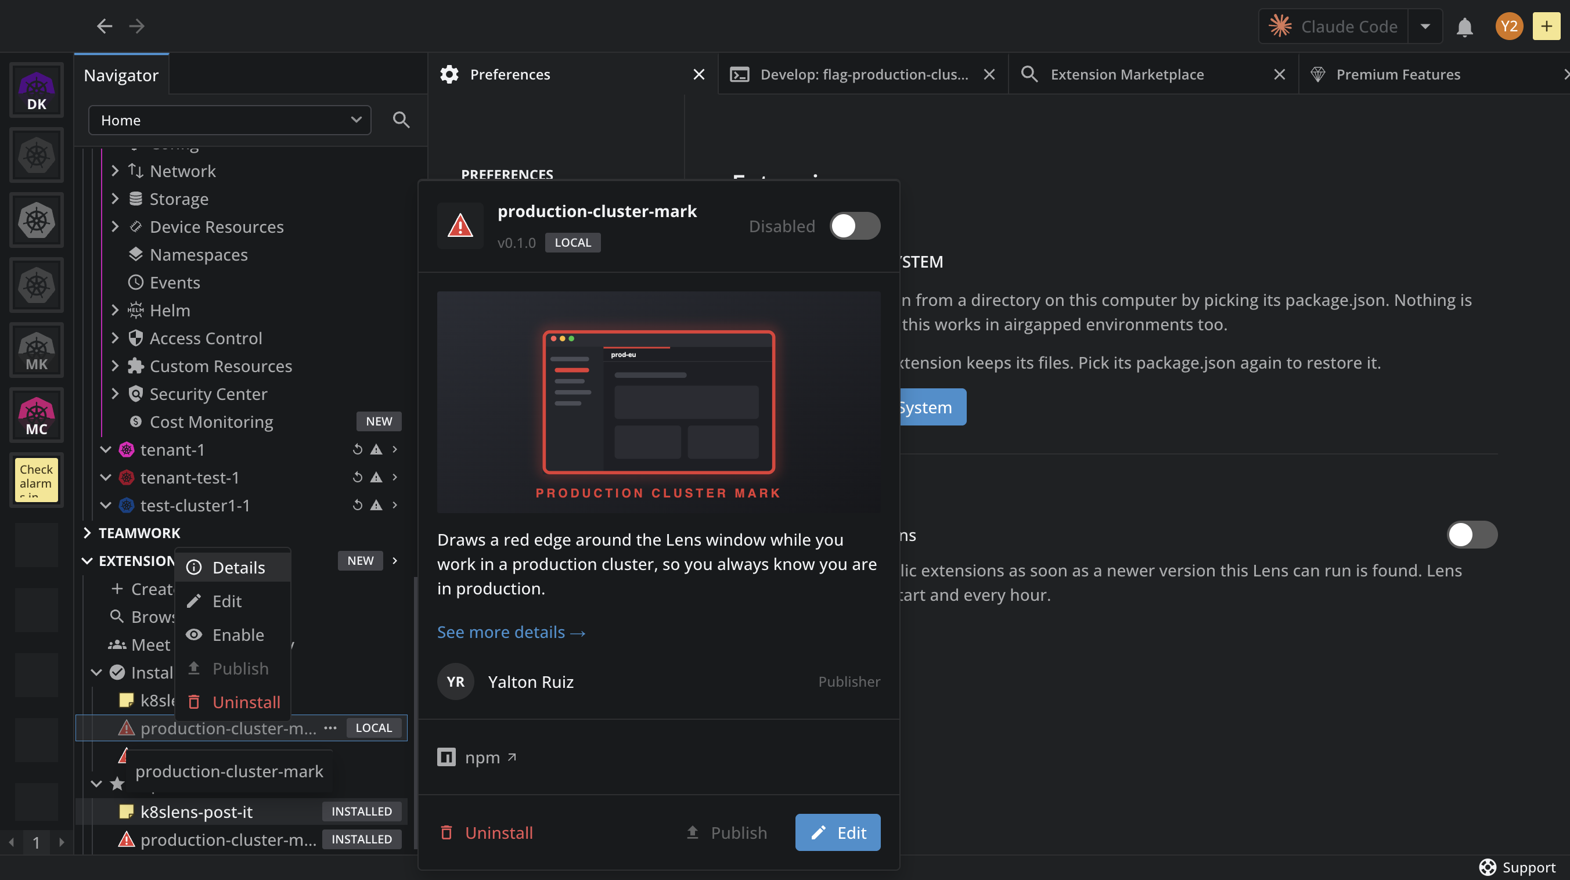Click the warning icon on tenant-test-1 row

377,477
